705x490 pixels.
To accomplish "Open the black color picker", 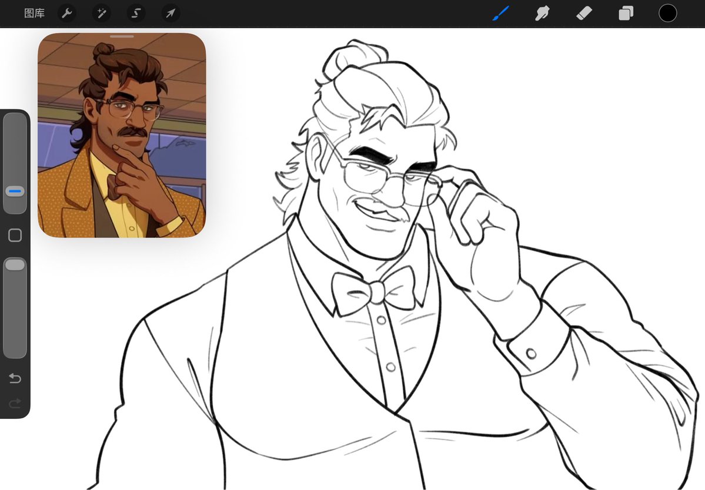I will [668, 13].
